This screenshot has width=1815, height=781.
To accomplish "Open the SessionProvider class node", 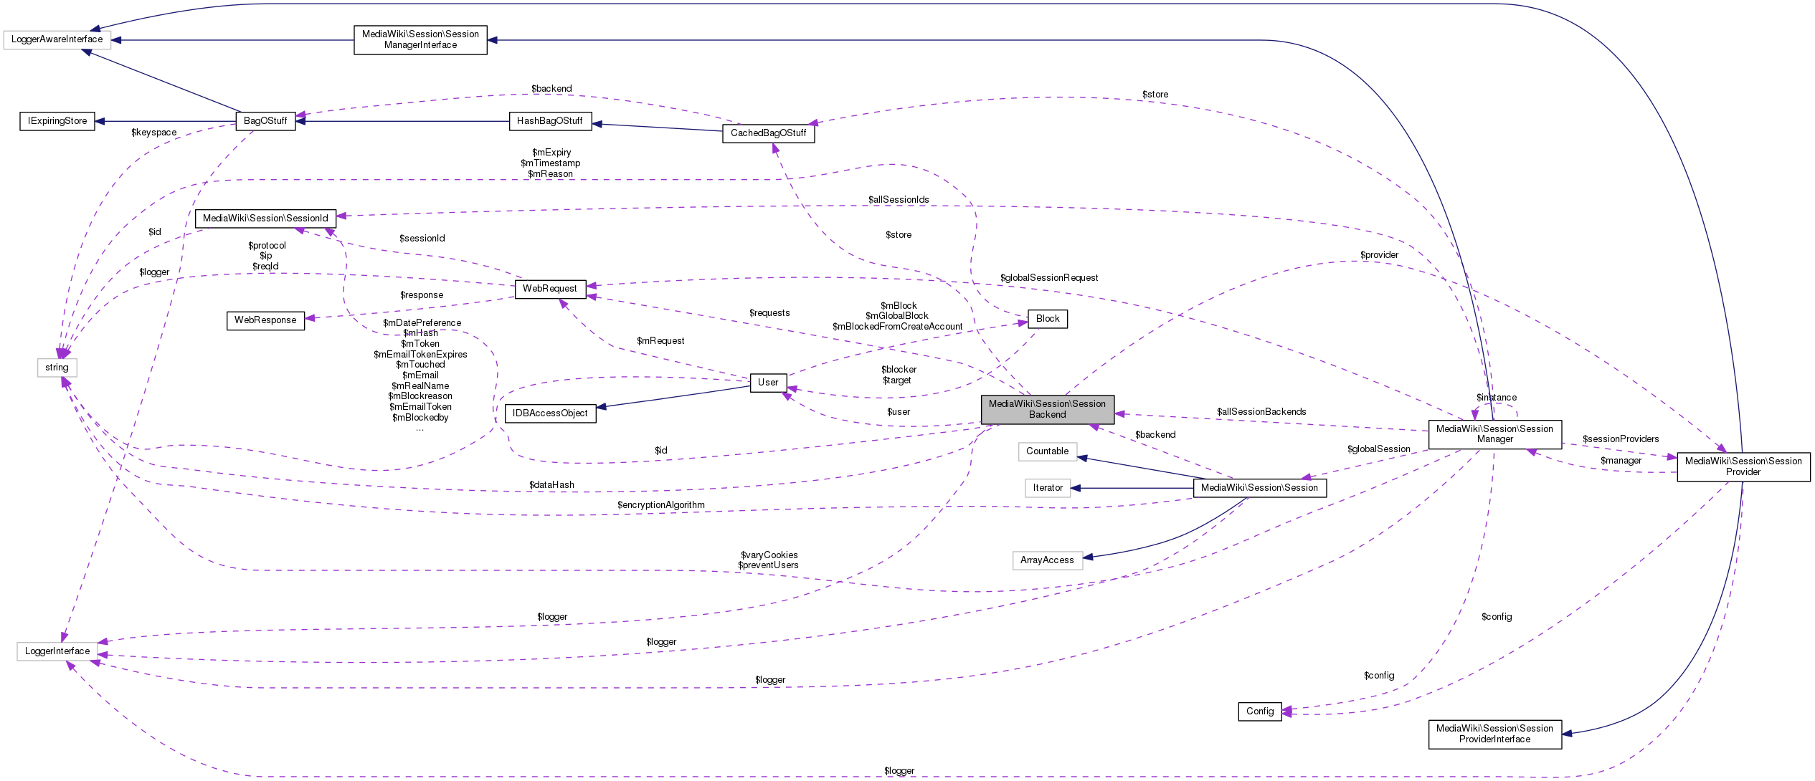I will coord(1743,466).
